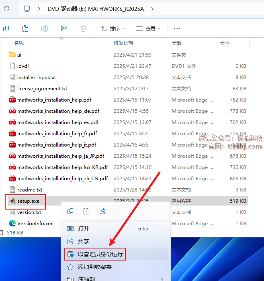Click DVD drive (E:) MATHWORKS_R2025A breadcrumb

[x=96, y=9]
